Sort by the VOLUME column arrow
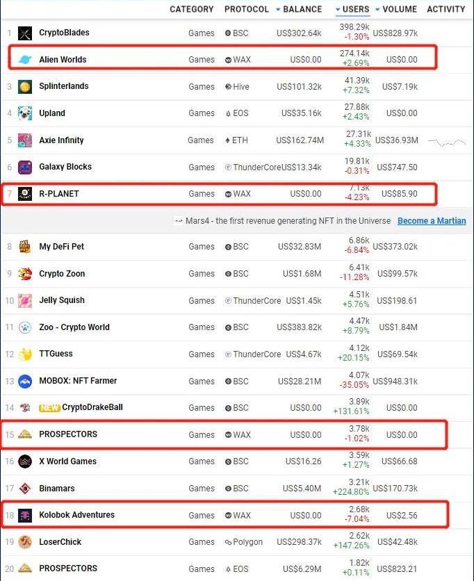 [x=378, y=10]
